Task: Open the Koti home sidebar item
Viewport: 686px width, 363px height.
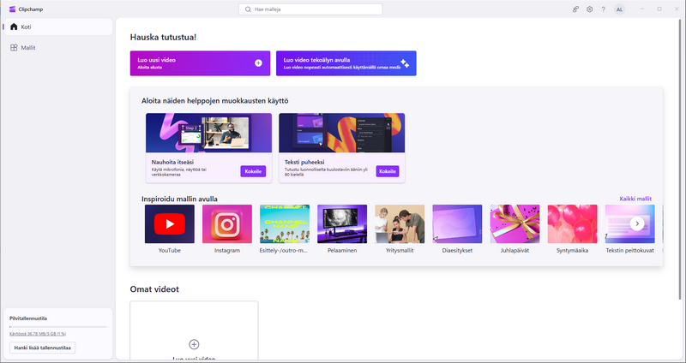Action: point(57,27)
